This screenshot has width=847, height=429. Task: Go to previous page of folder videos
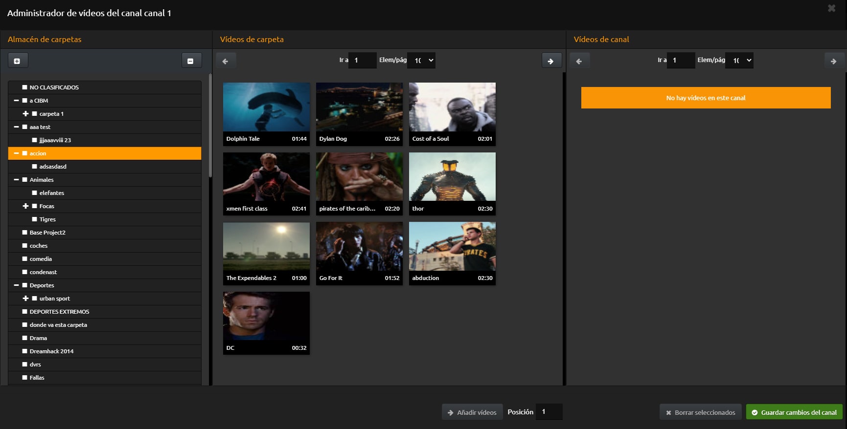[x=226, y=61]
